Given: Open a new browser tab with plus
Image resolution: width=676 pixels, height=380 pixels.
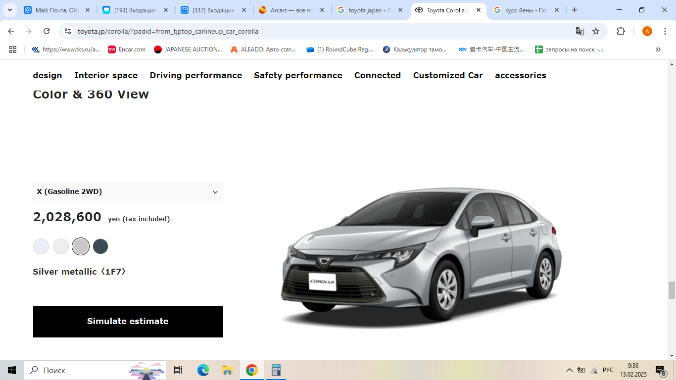Looking at the screenshot, I should (x=574, y=10).
